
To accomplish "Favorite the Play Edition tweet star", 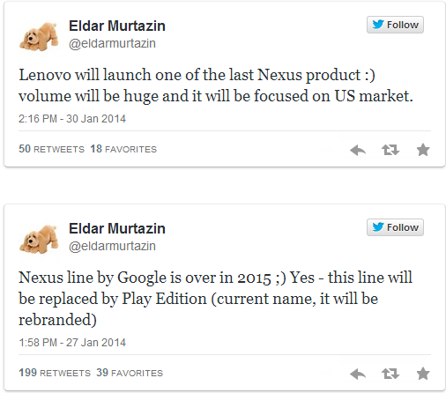I will tap(423, 374).
